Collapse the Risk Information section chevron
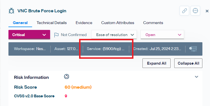Viewport: 210px width, 106px height. (196, 77)
